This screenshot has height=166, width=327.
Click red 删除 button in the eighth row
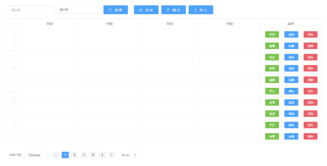[x=310, y=114]
